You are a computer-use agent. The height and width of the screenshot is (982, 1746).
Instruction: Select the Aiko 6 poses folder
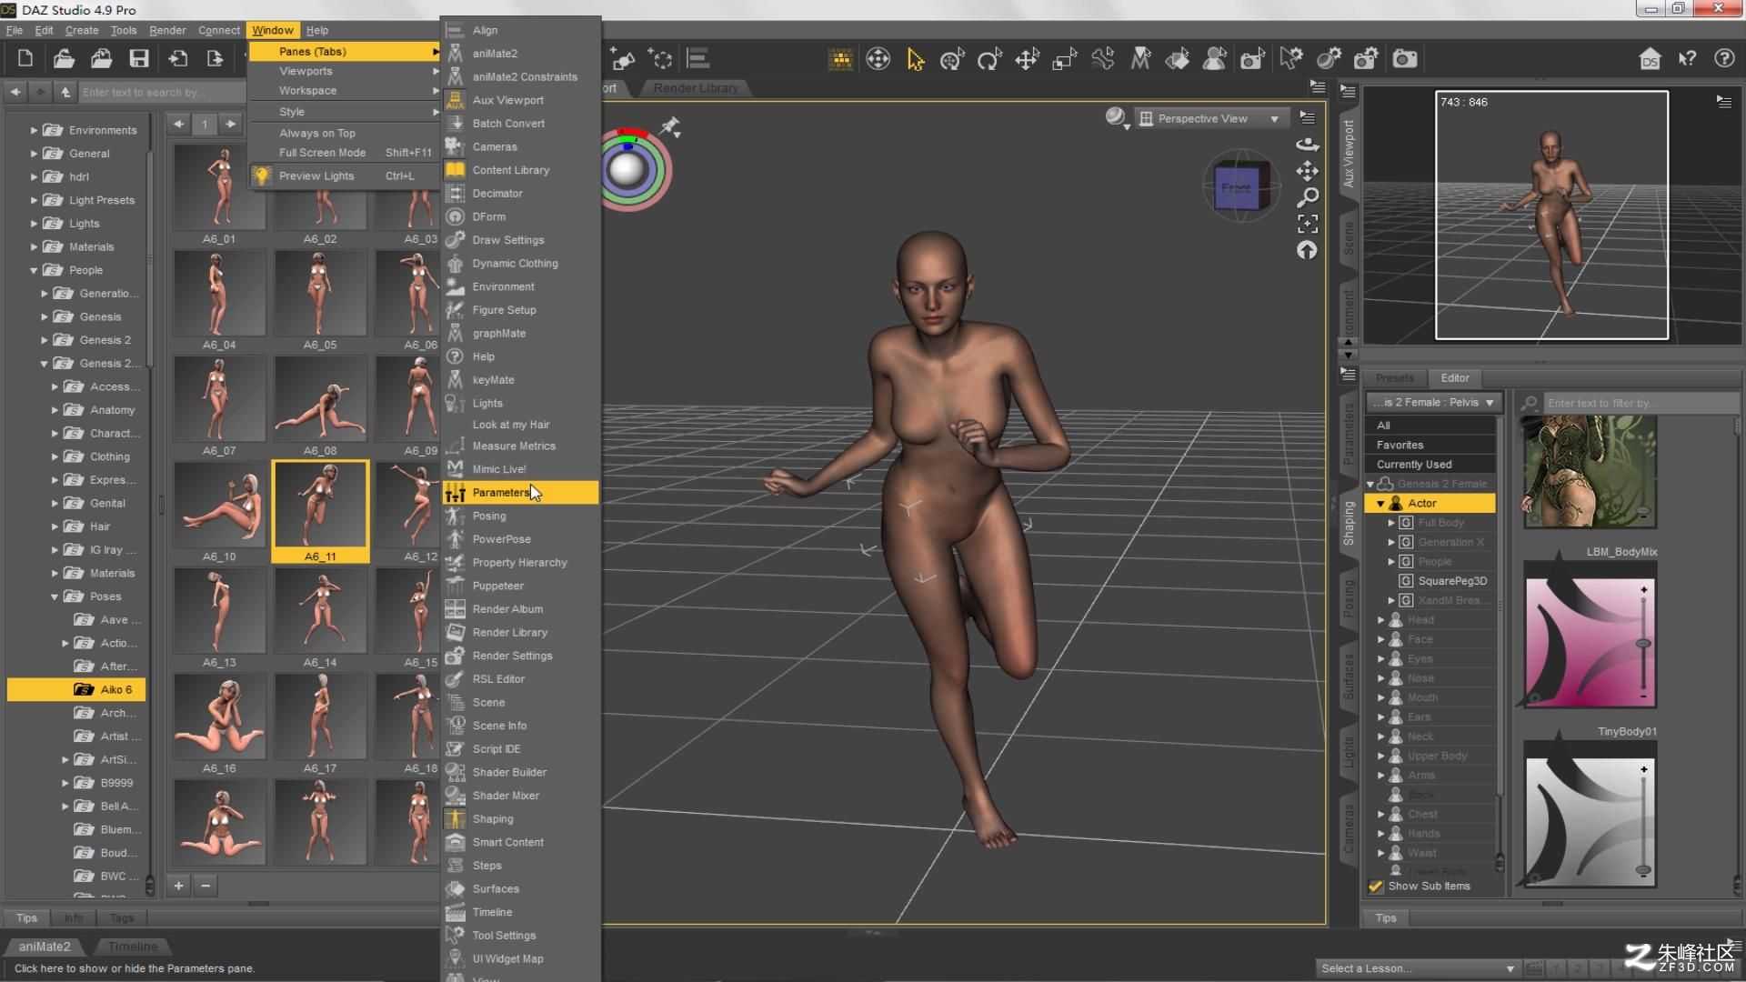[x=76, y=690]
